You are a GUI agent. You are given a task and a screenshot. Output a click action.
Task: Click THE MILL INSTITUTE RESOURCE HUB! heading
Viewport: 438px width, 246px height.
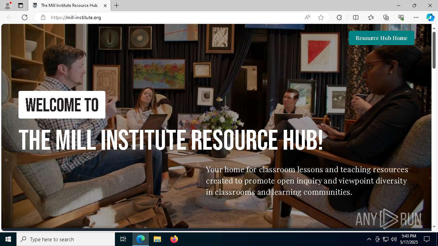point(171,140)
